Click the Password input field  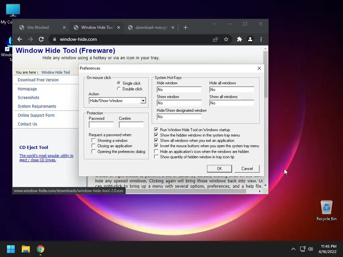pyautogui.click(x=101, y=125)
